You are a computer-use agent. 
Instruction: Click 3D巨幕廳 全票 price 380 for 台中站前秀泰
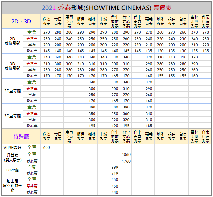pos(115,107)
